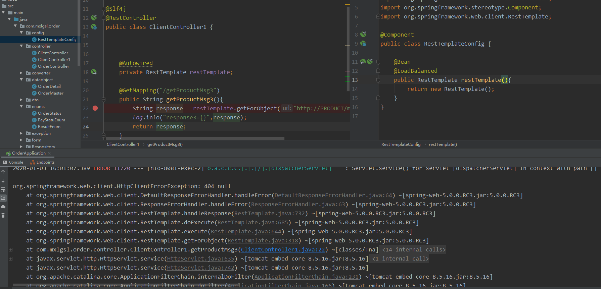Collapse the main folder
Viewport: 601px width, 289px height.
coord(3,13)
